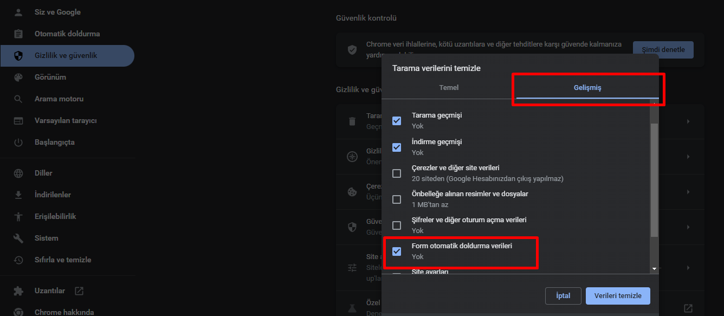Enable the Çerezler ve diğer site verileri checkbox
The width and height of the screenshot is (724, 316).
[396, 173]
